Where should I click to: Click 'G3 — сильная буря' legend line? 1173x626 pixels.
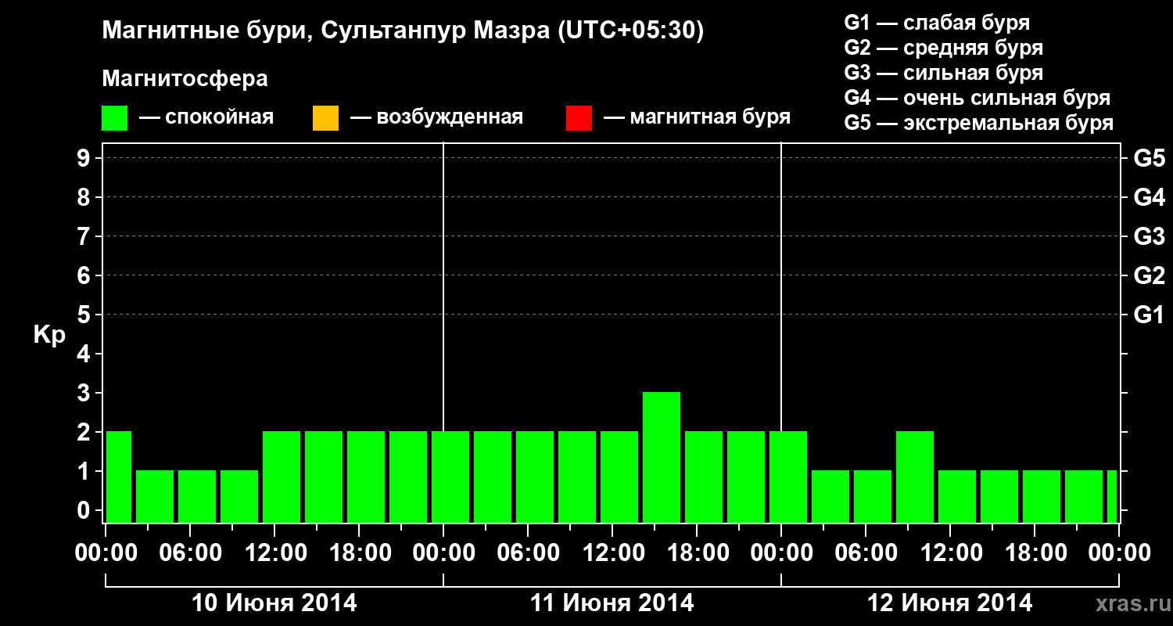click(943, 73)
